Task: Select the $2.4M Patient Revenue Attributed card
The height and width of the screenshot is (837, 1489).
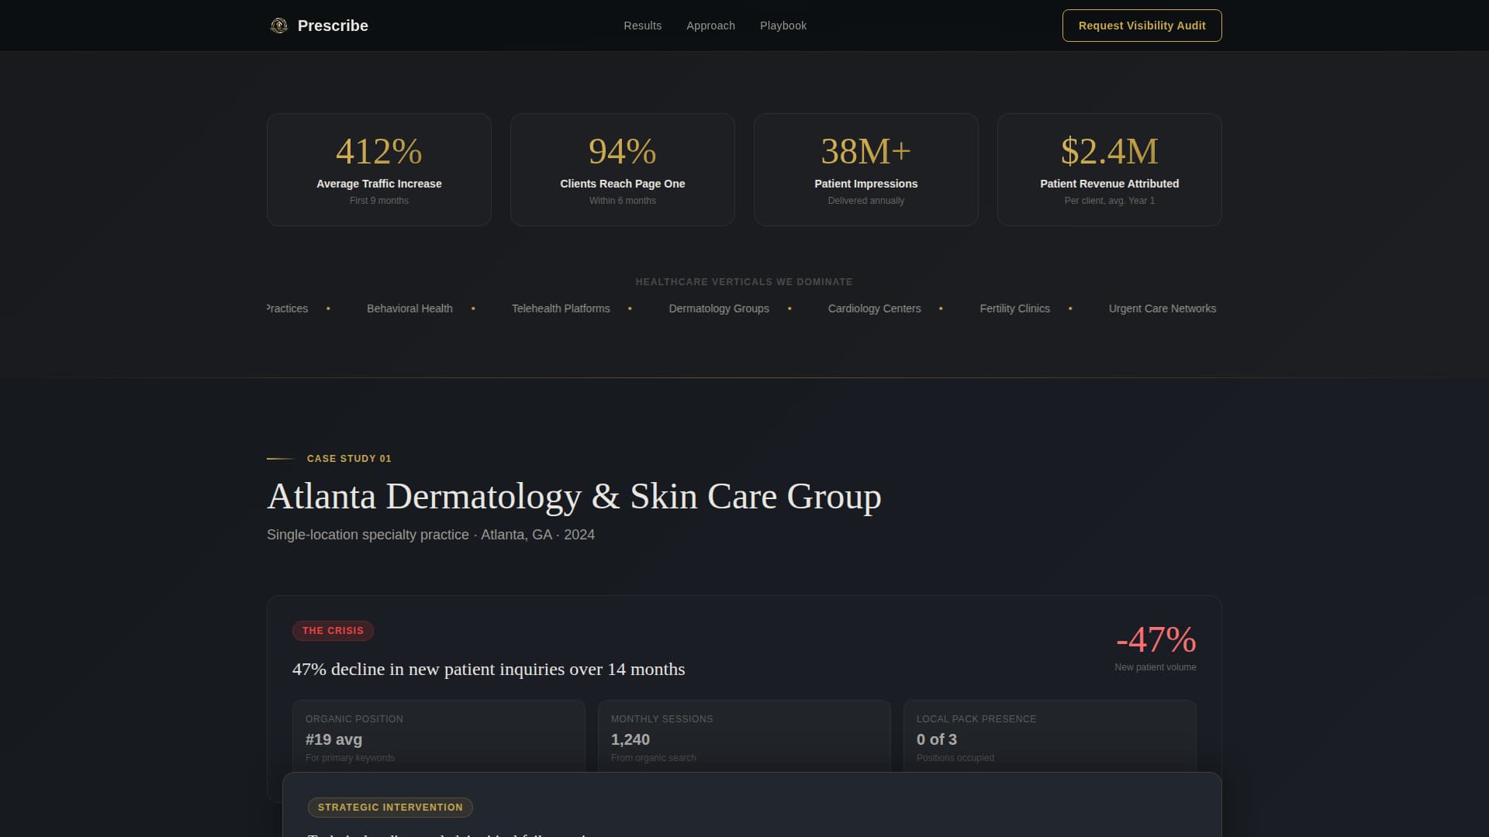Action: (x=1110, y=170)
